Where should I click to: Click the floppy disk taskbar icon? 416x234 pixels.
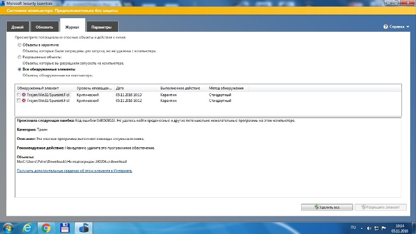[65, 227]
